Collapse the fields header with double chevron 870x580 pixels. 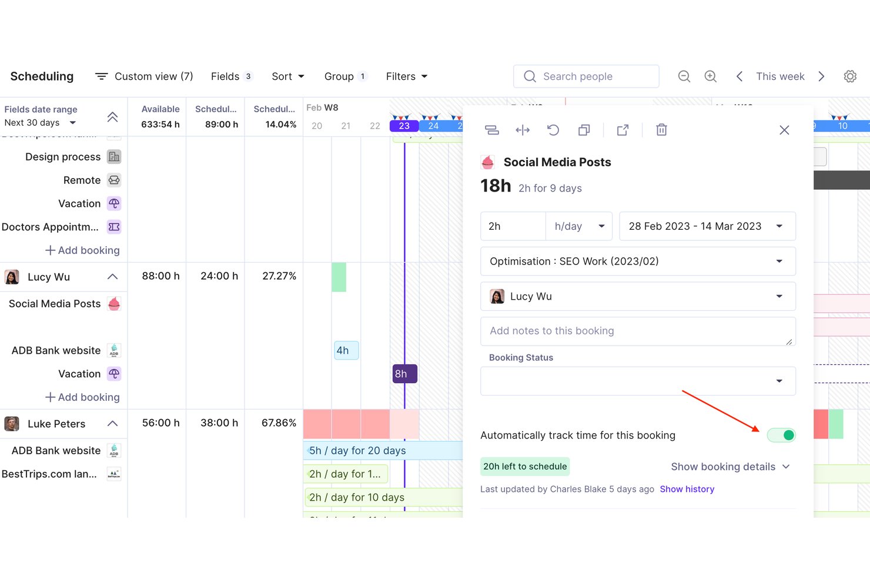tap(113, 117)
